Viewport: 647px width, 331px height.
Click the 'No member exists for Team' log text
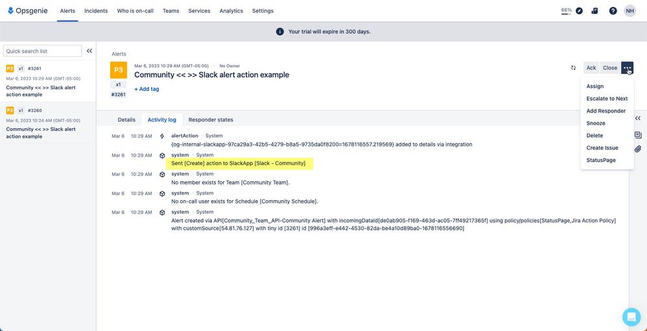pyautogui.click(x=231, y=182)
